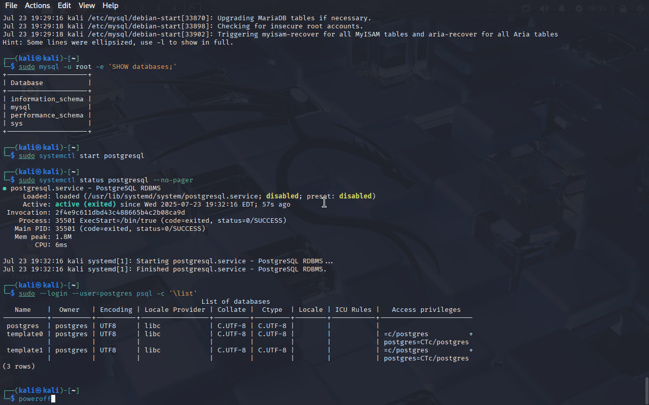Click 'performance_schema' in the database list
649x405 pixels.
pyautogui.click(x=47, y=115)
